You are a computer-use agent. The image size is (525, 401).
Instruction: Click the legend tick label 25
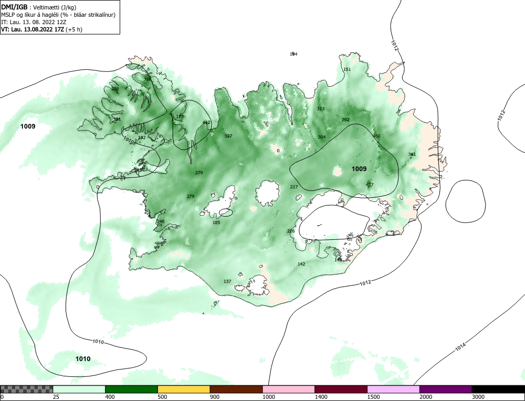tap(56, 397)
